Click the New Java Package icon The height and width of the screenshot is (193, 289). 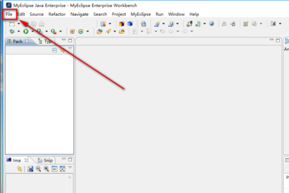[72, 31]
